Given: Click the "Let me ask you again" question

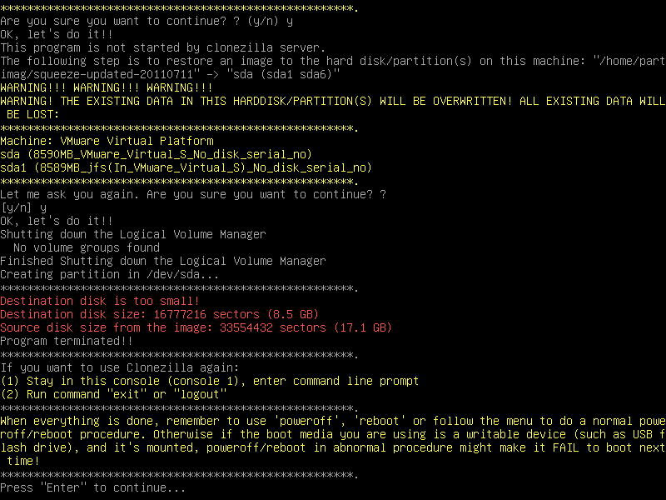Looking at the screenshot, I should tap(193, 194).
